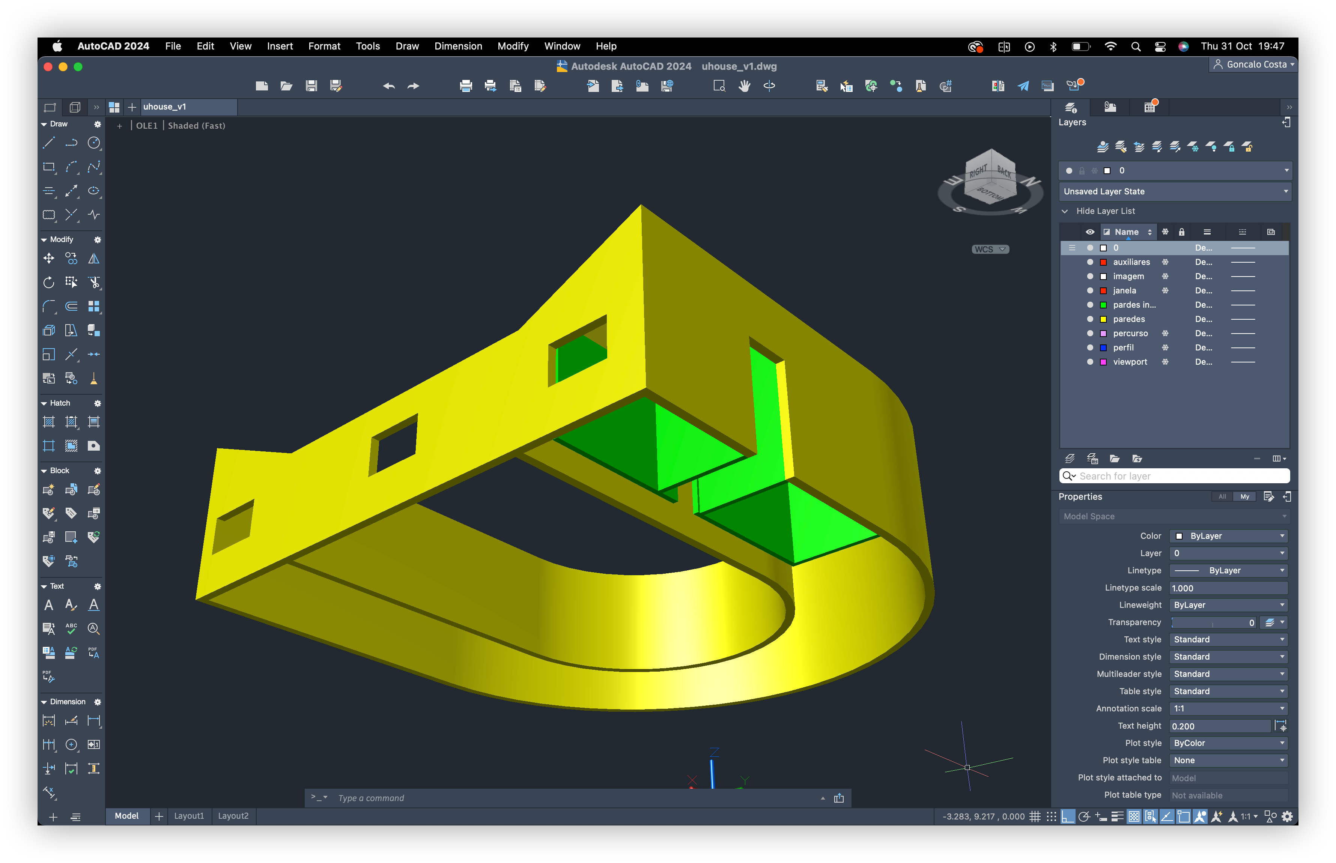This screenshot has width=1336, height=863.
Task: Toggle freeze state of the percurso layer
Action: (1165, 334)
